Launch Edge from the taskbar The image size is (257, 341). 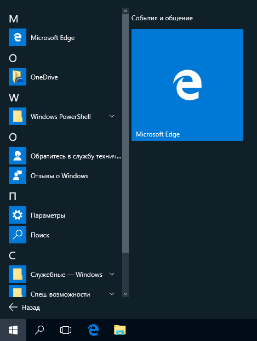pos(93,330)
